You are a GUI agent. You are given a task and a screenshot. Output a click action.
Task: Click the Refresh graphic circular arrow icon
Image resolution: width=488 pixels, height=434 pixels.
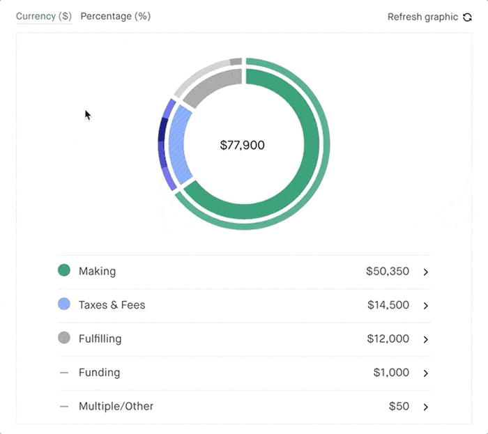point(467,17)
